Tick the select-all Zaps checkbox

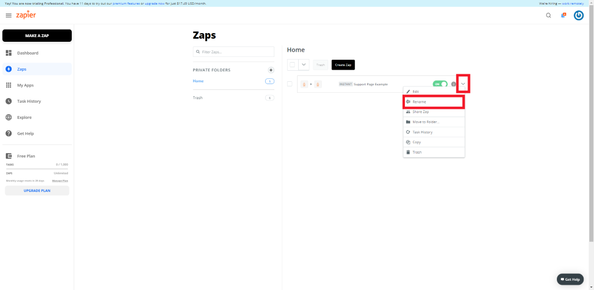pyautogui.click(x=292, y=65)
